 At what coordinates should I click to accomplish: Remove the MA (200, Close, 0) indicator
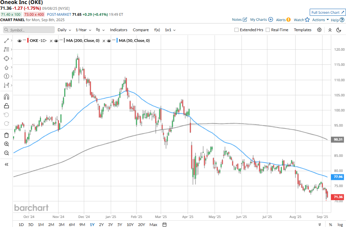(x=104, y=41)
